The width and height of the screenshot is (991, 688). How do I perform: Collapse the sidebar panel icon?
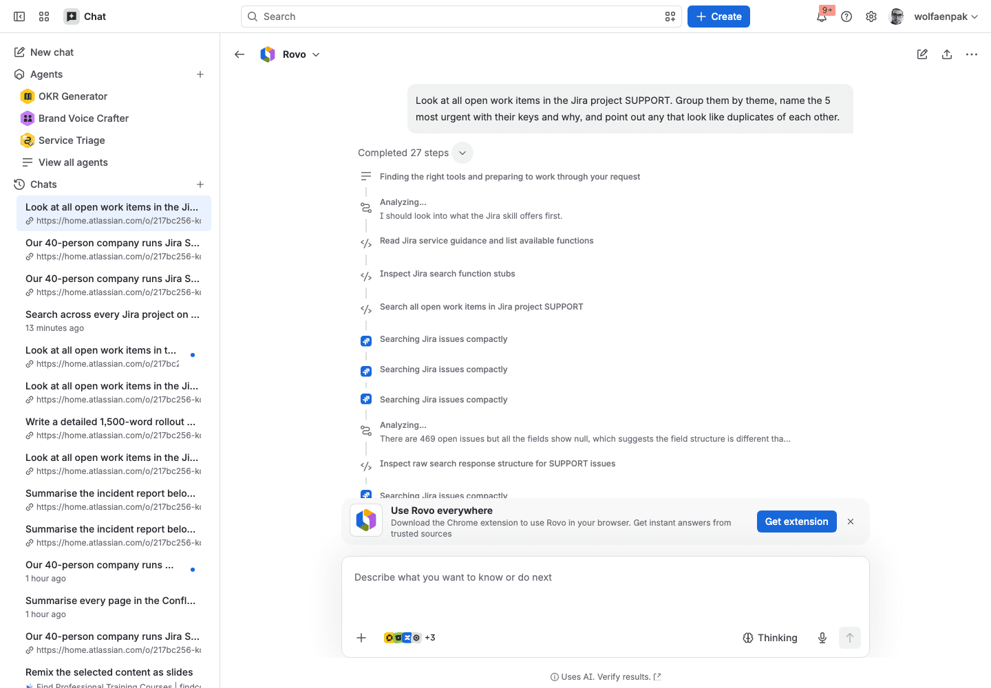click(x=19, y=17)
